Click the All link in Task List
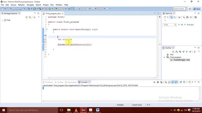Image resolution: width=202 pixels, height=113 pixels. point(182,25)
